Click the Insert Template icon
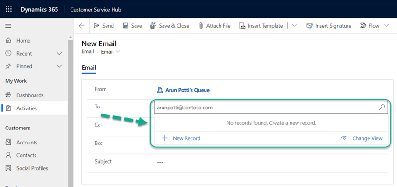The image size is (397, 187). (x=242, y=26)
